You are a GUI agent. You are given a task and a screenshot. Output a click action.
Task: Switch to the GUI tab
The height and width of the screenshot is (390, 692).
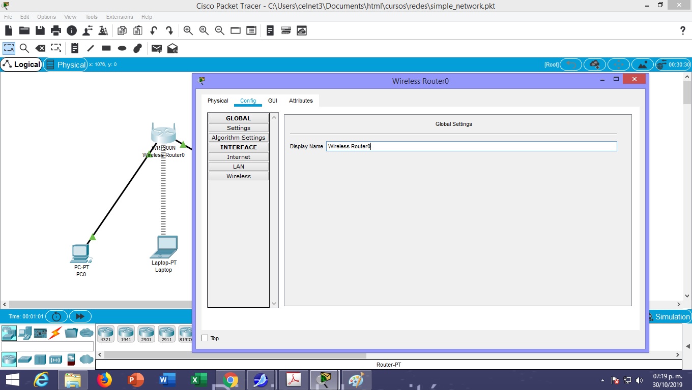coord(273,101)
